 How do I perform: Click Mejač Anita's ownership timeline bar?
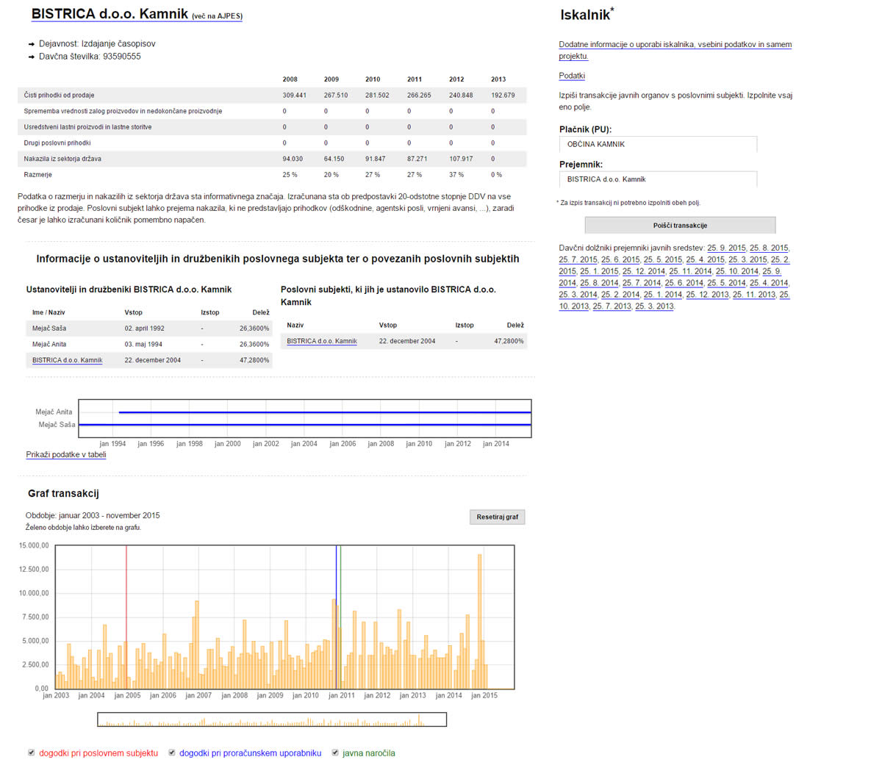click(323, 412)
